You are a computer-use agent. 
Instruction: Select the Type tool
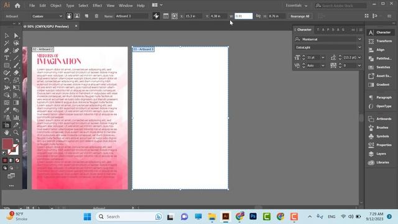[7, 58]
